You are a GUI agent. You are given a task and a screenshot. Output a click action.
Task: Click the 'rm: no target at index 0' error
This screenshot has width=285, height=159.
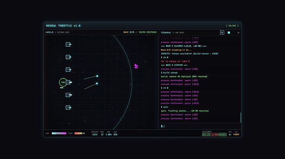(175, 61)
